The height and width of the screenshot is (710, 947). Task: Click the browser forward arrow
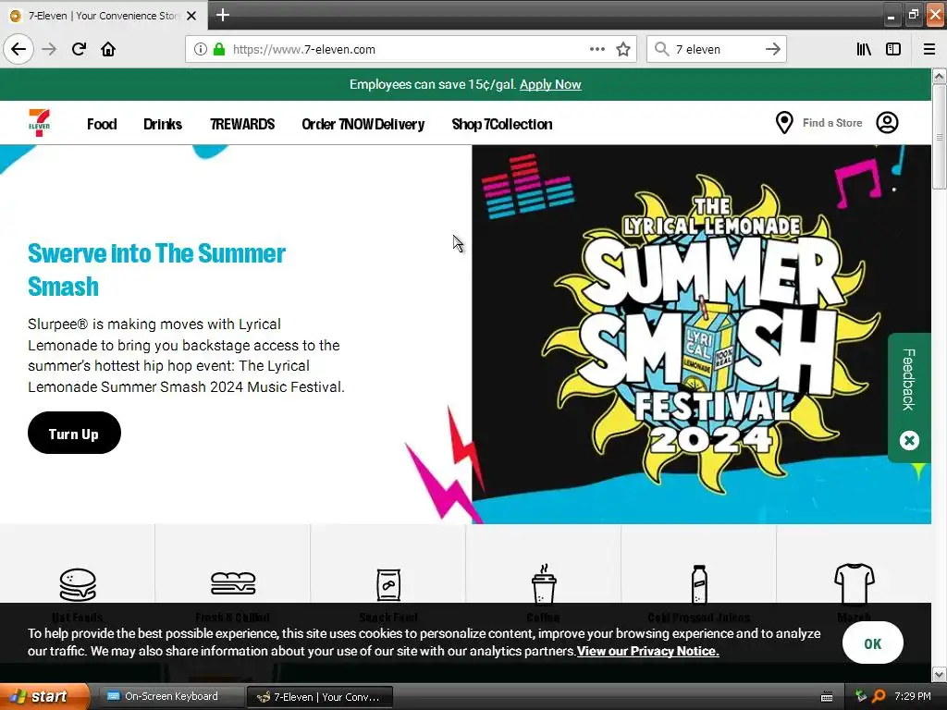tap(49, 49)
